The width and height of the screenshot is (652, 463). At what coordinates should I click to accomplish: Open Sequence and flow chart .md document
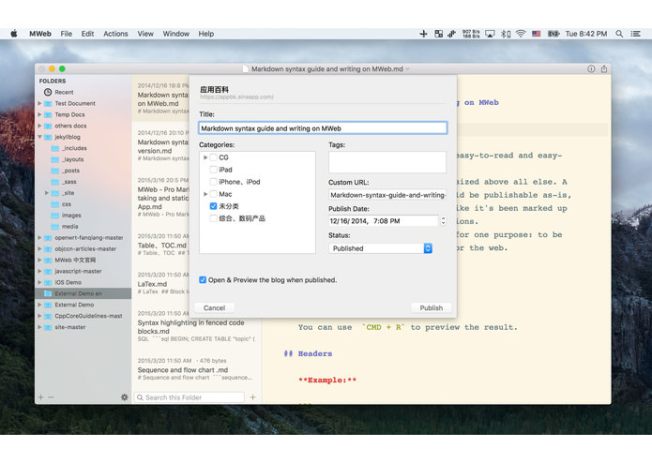point(197,369)
